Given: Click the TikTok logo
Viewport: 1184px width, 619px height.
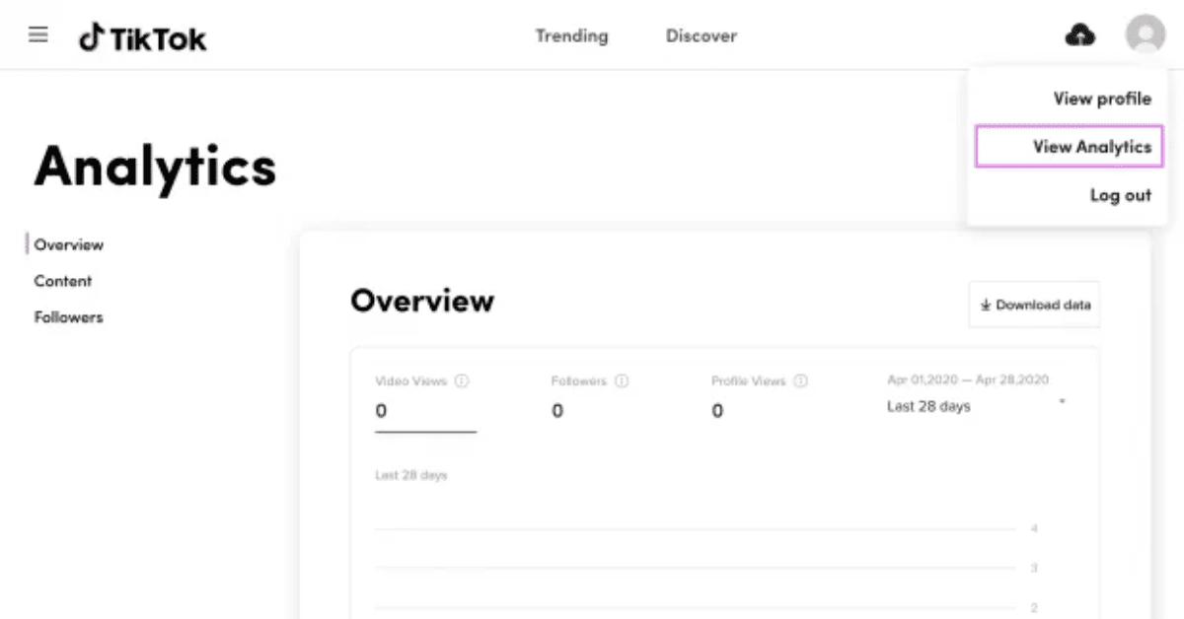Looking at the screenshot, I should click(x=143, y=37).
